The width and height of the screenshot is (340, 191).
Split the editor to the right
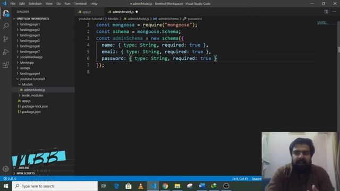326,12
